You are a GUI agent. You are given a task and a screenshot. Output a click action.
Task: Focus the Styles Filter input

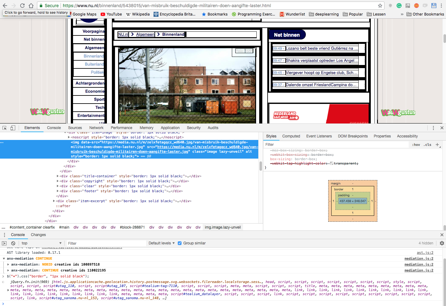click(336, 145)
